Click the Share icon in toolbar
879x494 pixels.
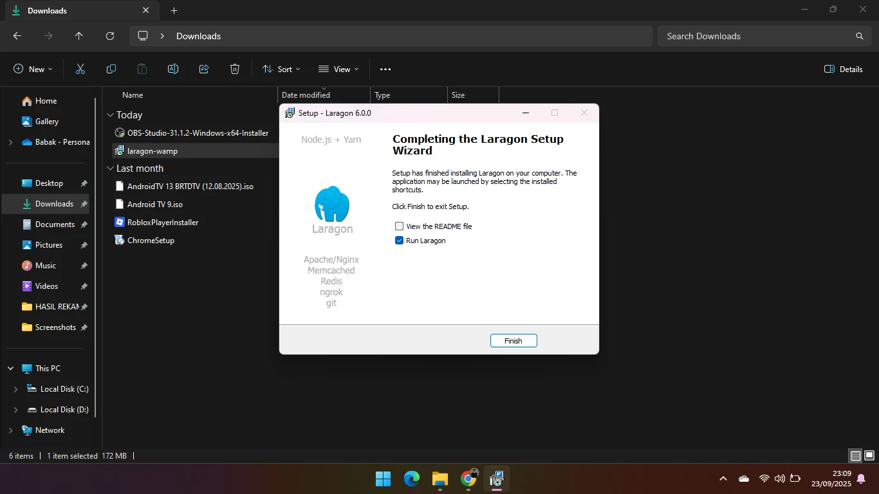point(204,69)
